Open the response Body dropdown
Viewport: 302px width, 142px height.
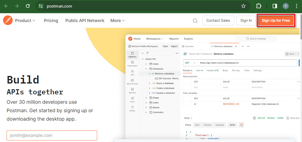click(188, 118)
